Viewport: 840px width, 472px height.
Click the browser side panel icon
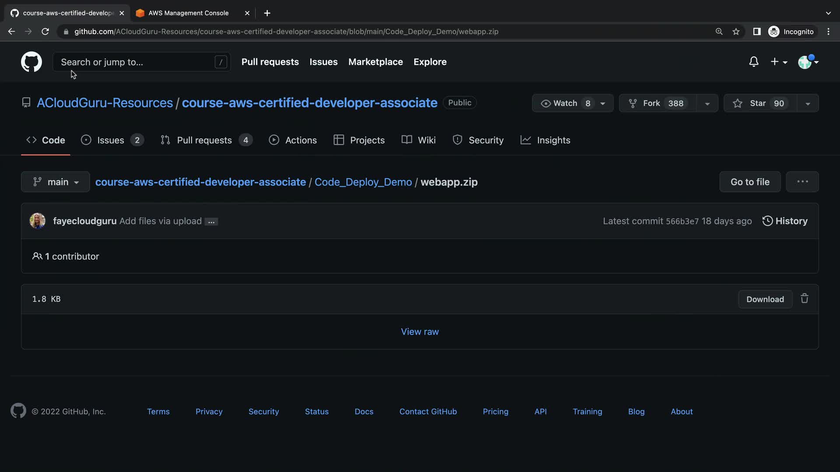pyautogui.click(x=756, y=31)
